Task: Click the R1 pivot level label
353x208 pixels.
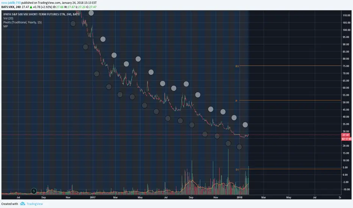Action: [x=237, y=66]
